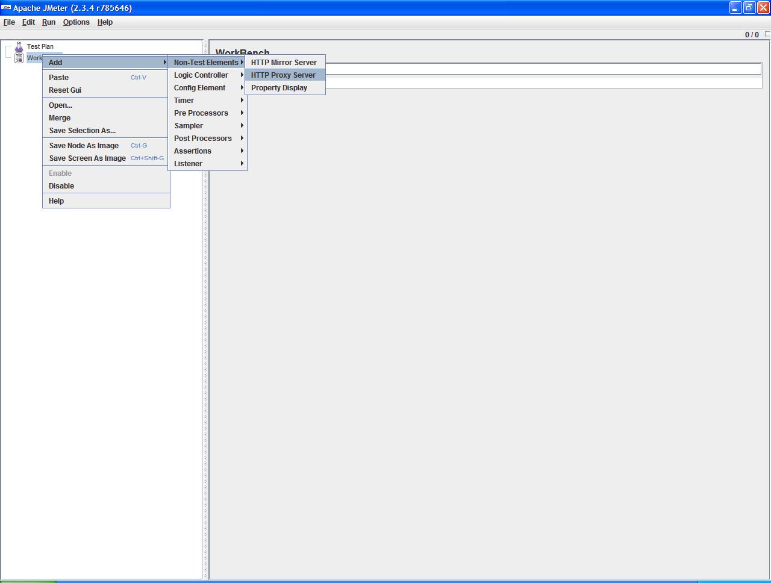This screenshot has width=771, height=583.
Task: Click the 0 / 0 thread counter
Action: pos(752,35)
